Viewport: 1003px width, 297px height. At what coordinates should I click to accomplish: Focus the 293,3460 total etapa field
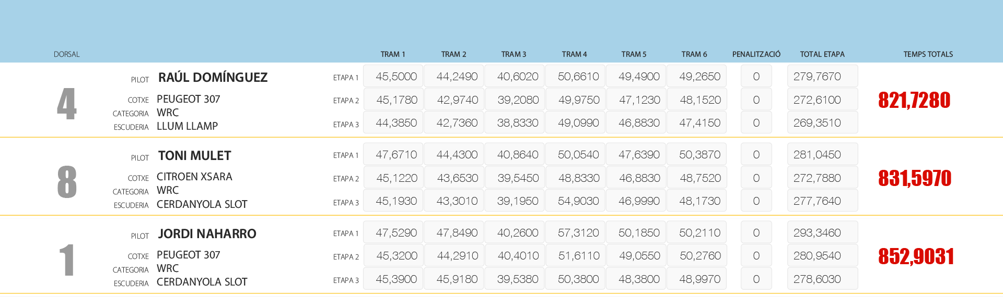click(822, 233)
